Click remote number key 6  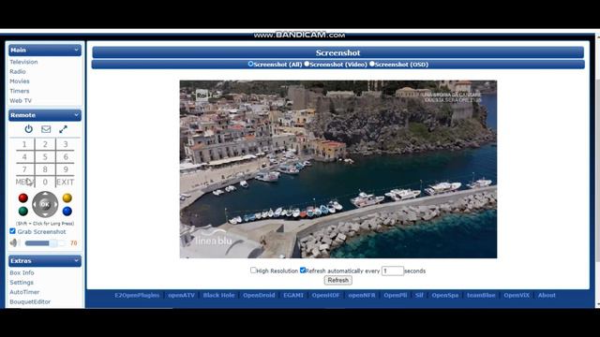pos(66,156)
